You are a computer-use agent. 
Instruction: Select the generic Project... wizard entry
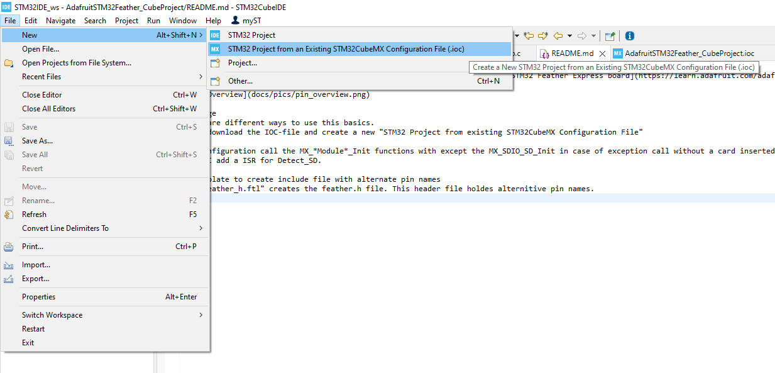pyautogui.click(x=360, y=63)
